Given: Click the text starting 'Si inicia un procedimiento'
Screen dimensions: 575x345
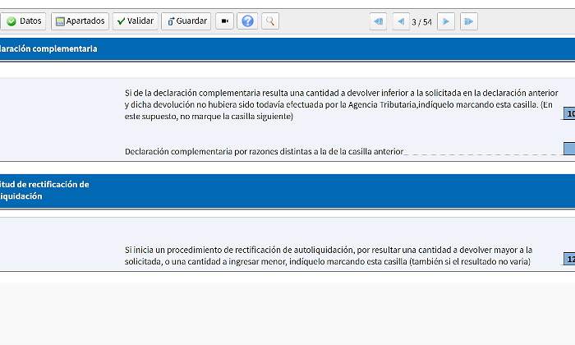Looking at the screenshot, I should coord(329,255).
